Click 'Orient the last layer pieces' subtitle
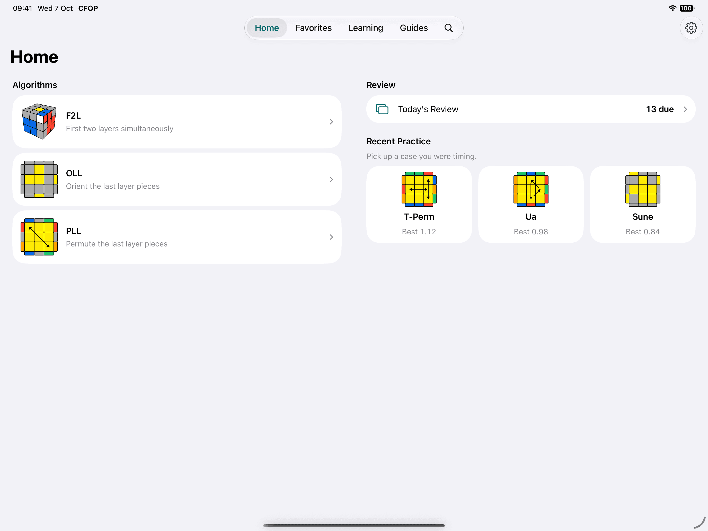 pyautogui.click(x=113, y=186)
